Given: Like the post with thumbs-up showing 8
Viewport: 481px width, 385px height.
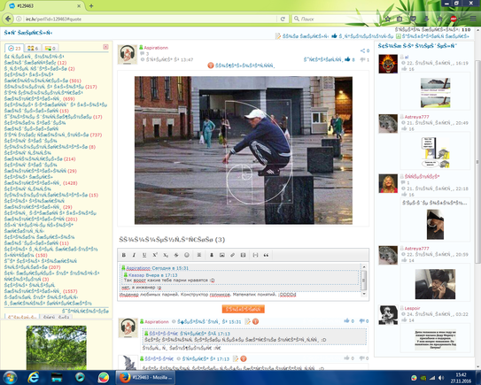Looking at the screenshot, I should (347, 59).
